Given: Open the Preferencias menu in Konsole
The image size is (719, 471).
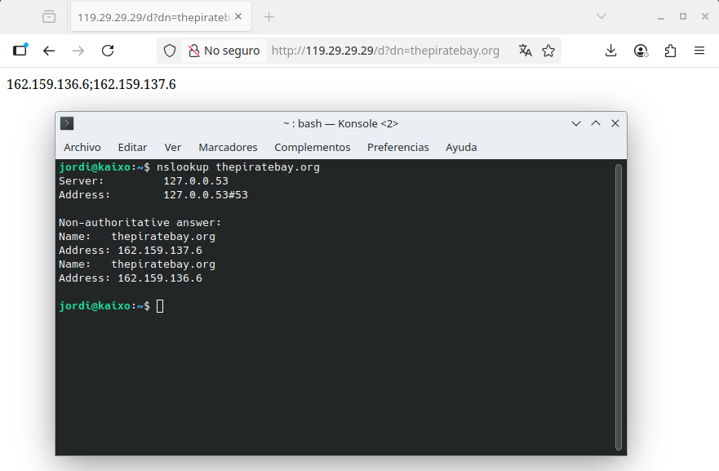Looking at the screenshot, I should click(x=397, y=148).
